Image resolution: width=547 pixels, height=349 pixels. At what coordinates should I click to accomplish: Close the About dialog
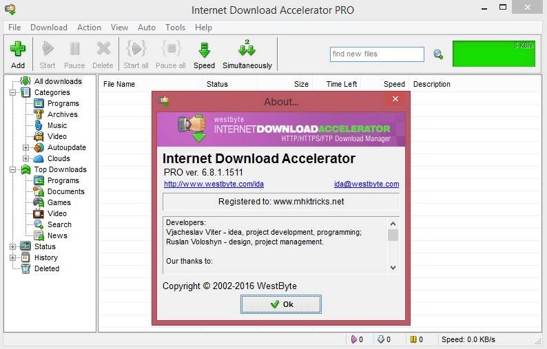(395, 99)
